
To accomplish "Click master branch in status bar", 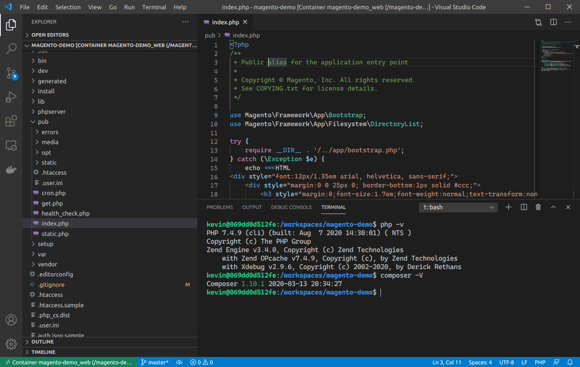I will coord(155,362).
